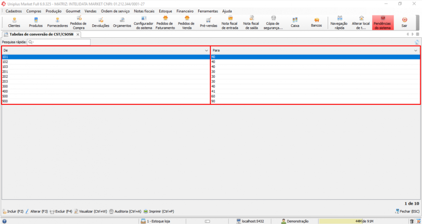Click the Incluir (F2) button
Screen dimensions: 422x224
(13, 212)
